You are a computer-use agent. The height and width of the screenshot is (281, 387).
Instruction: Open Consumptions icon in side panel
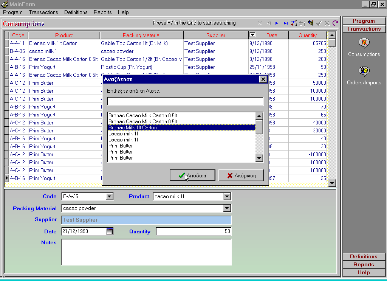pyautogui.click(x=364, y=43)
